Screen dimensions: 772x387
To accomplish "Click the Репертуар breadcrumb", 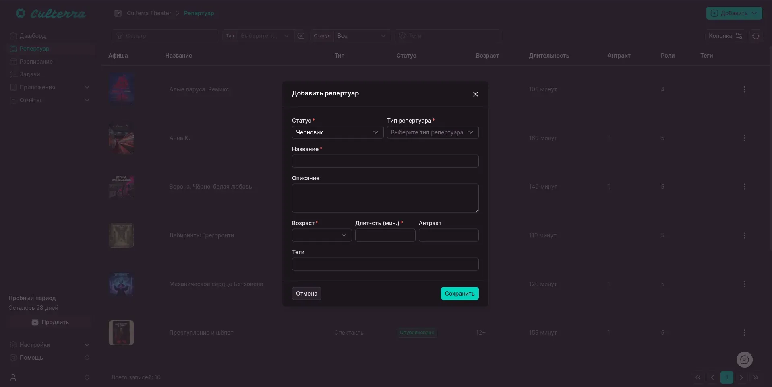I will (x=199, y=13).
